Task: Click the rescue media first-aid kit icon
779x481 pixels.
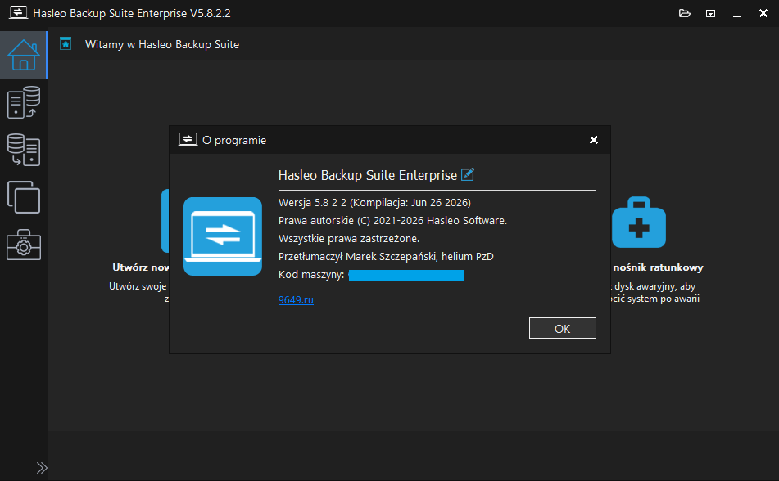Action: (639, 222)
